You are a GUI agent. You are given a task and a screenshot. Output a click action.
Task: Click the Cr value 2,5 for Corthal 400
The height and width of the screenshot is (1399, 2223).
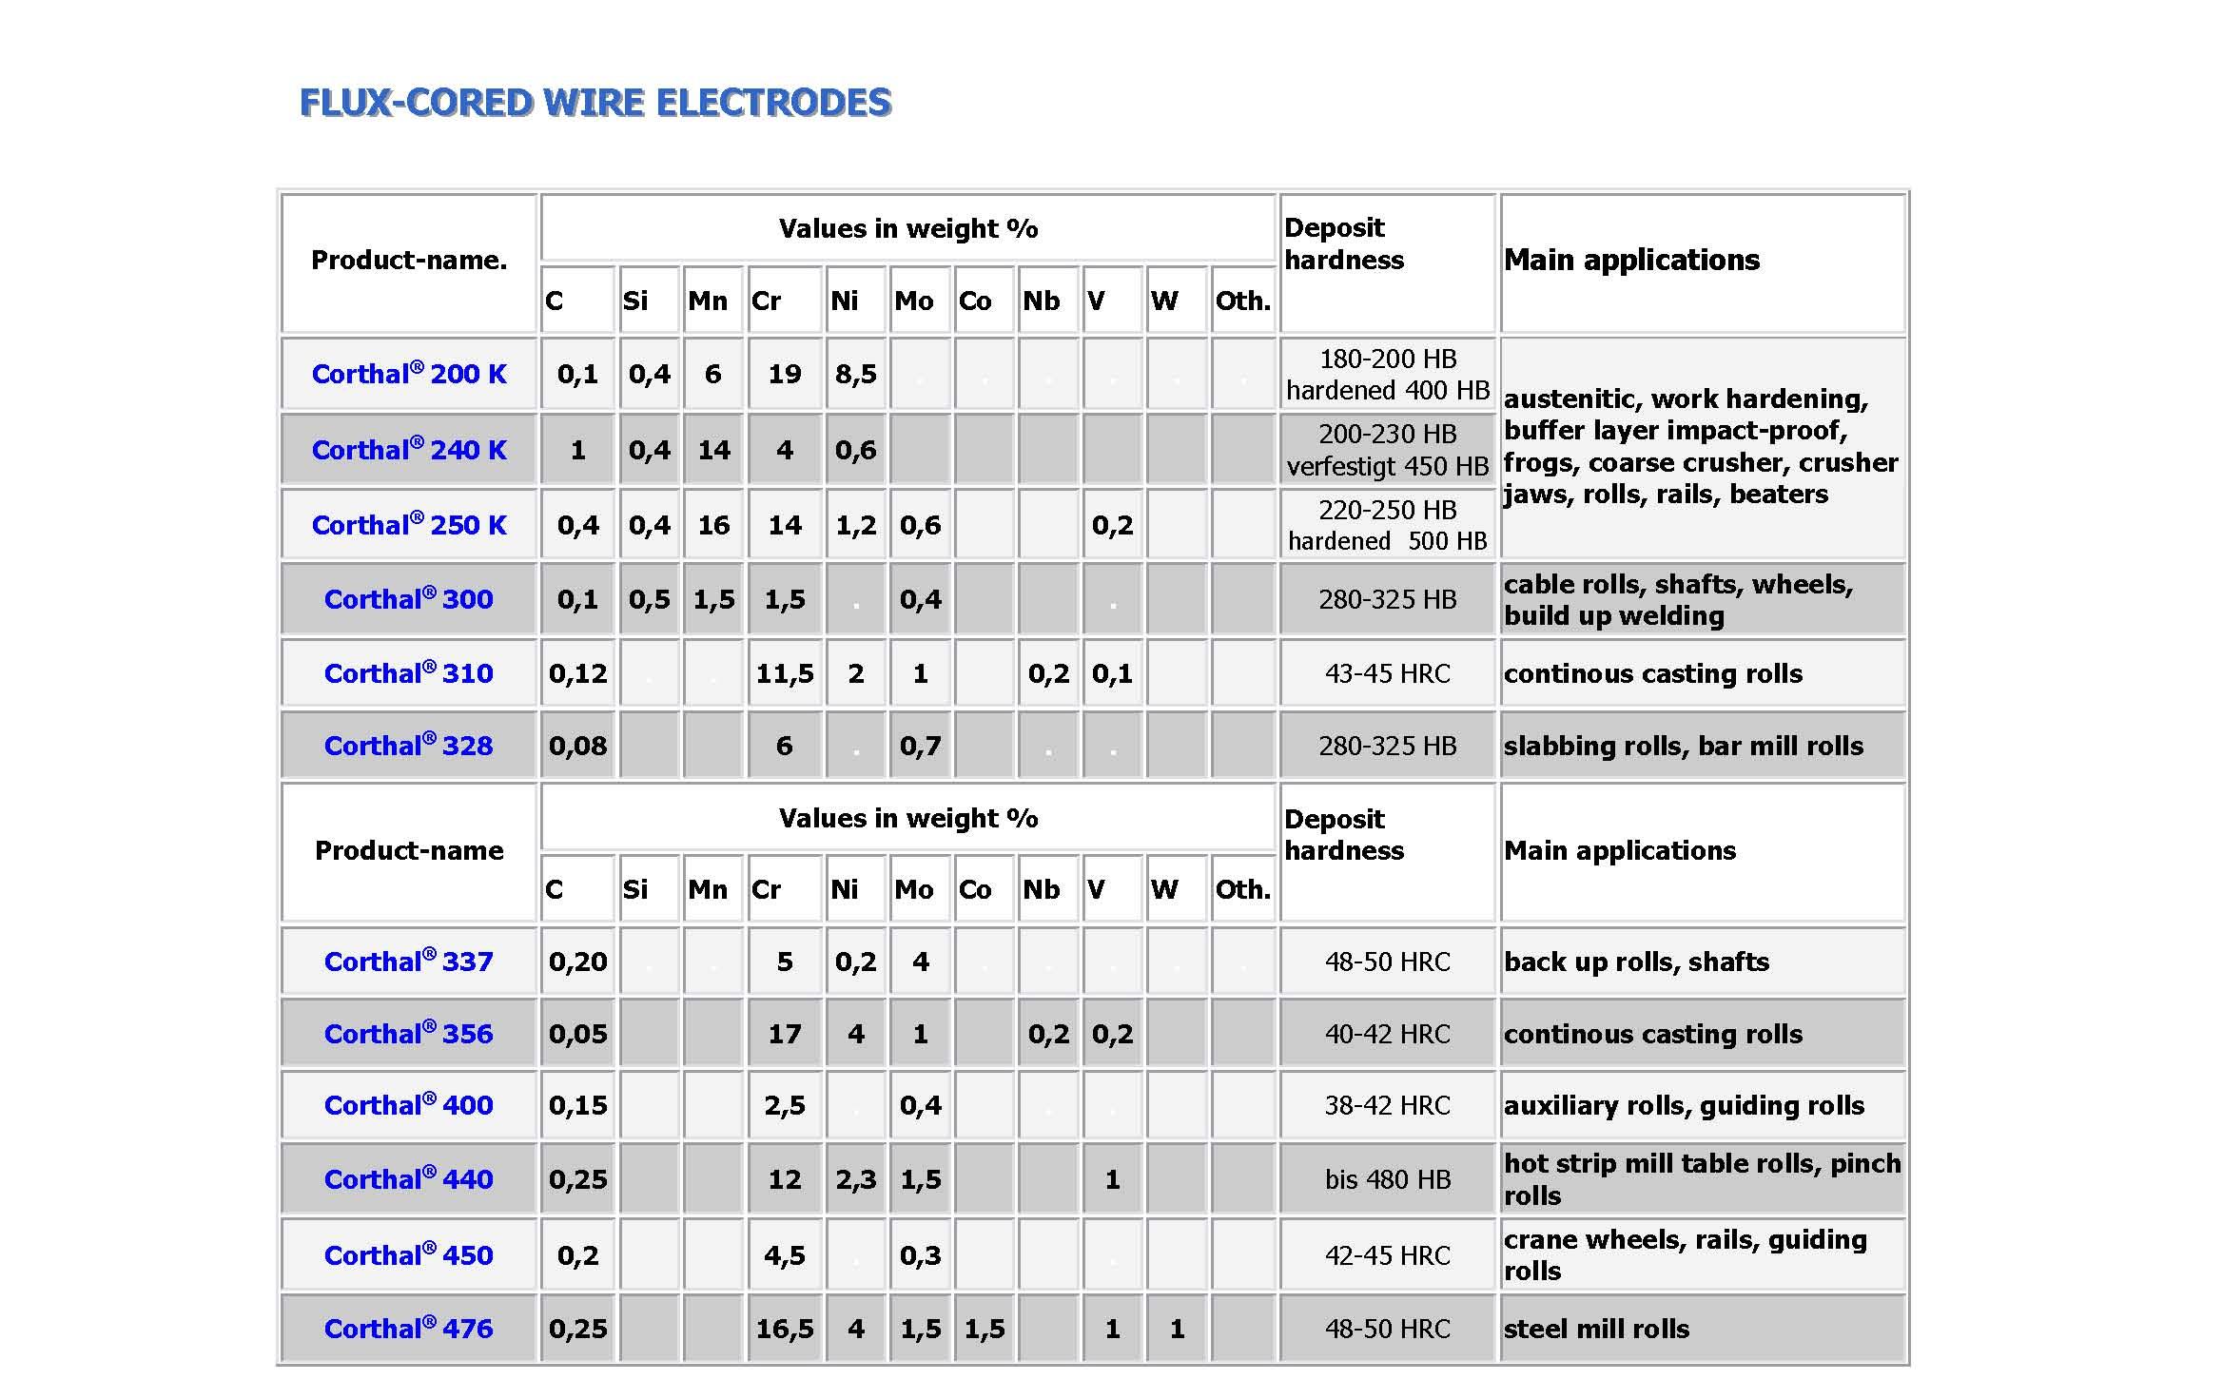click(785, 1105)
